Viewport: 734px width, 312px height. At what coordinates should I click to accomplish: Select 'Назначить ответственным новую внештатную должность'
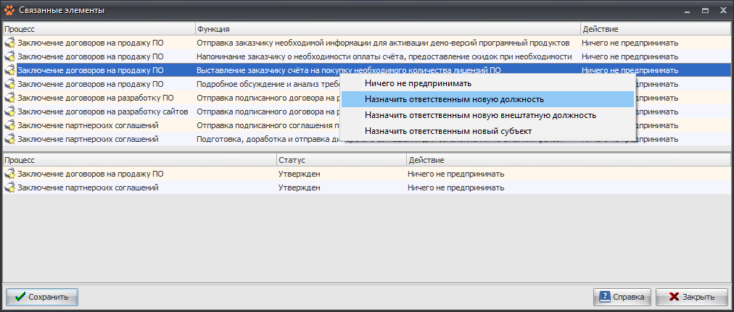[480, 115]
